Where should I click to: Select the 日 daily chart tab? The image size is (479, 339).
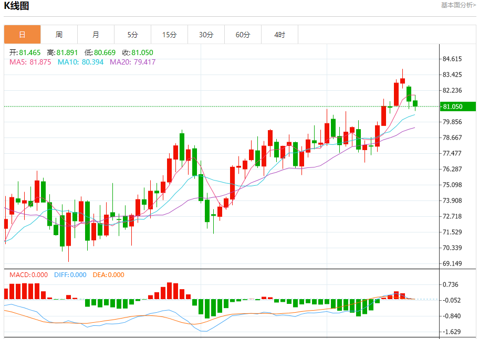22,35
